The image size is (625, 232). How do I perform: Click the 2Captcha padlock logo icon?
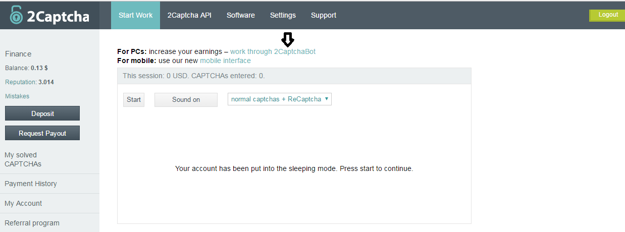17,15
